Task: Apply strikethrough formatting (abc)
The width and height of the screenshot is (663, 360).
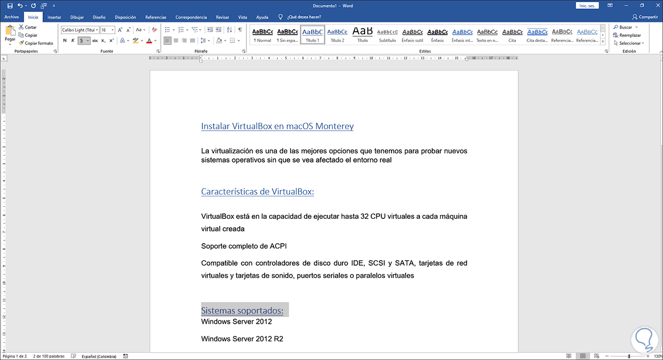Action: [95, 41]
